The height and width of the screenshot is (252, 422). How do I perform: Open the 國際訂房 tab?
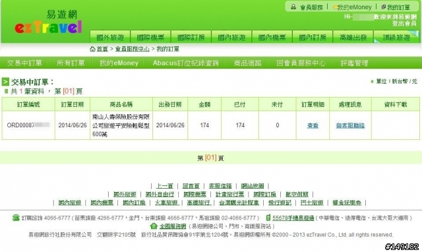(191, 37)
